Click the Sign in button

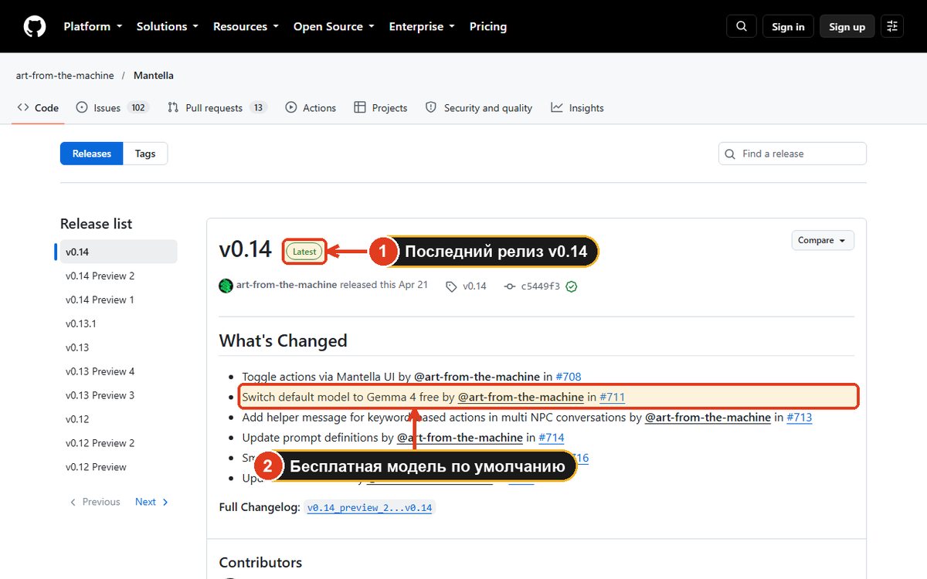(788, 26)
